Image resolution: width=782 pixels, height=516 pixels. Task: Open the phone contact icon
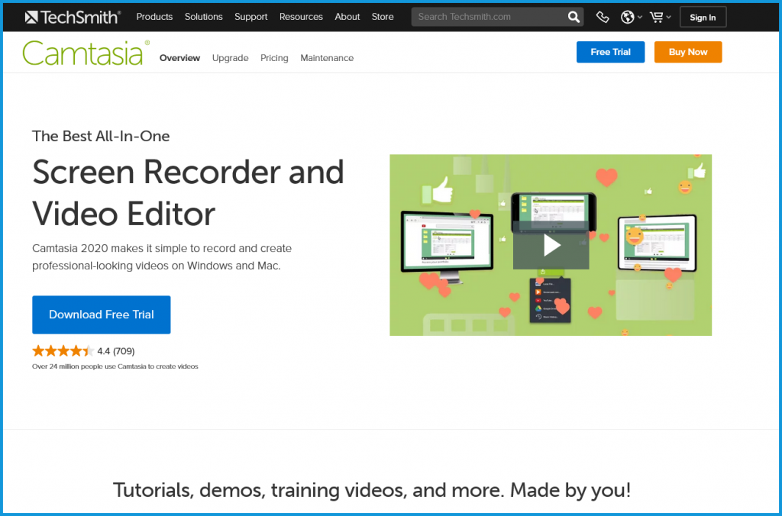click(x=603, y=17)
